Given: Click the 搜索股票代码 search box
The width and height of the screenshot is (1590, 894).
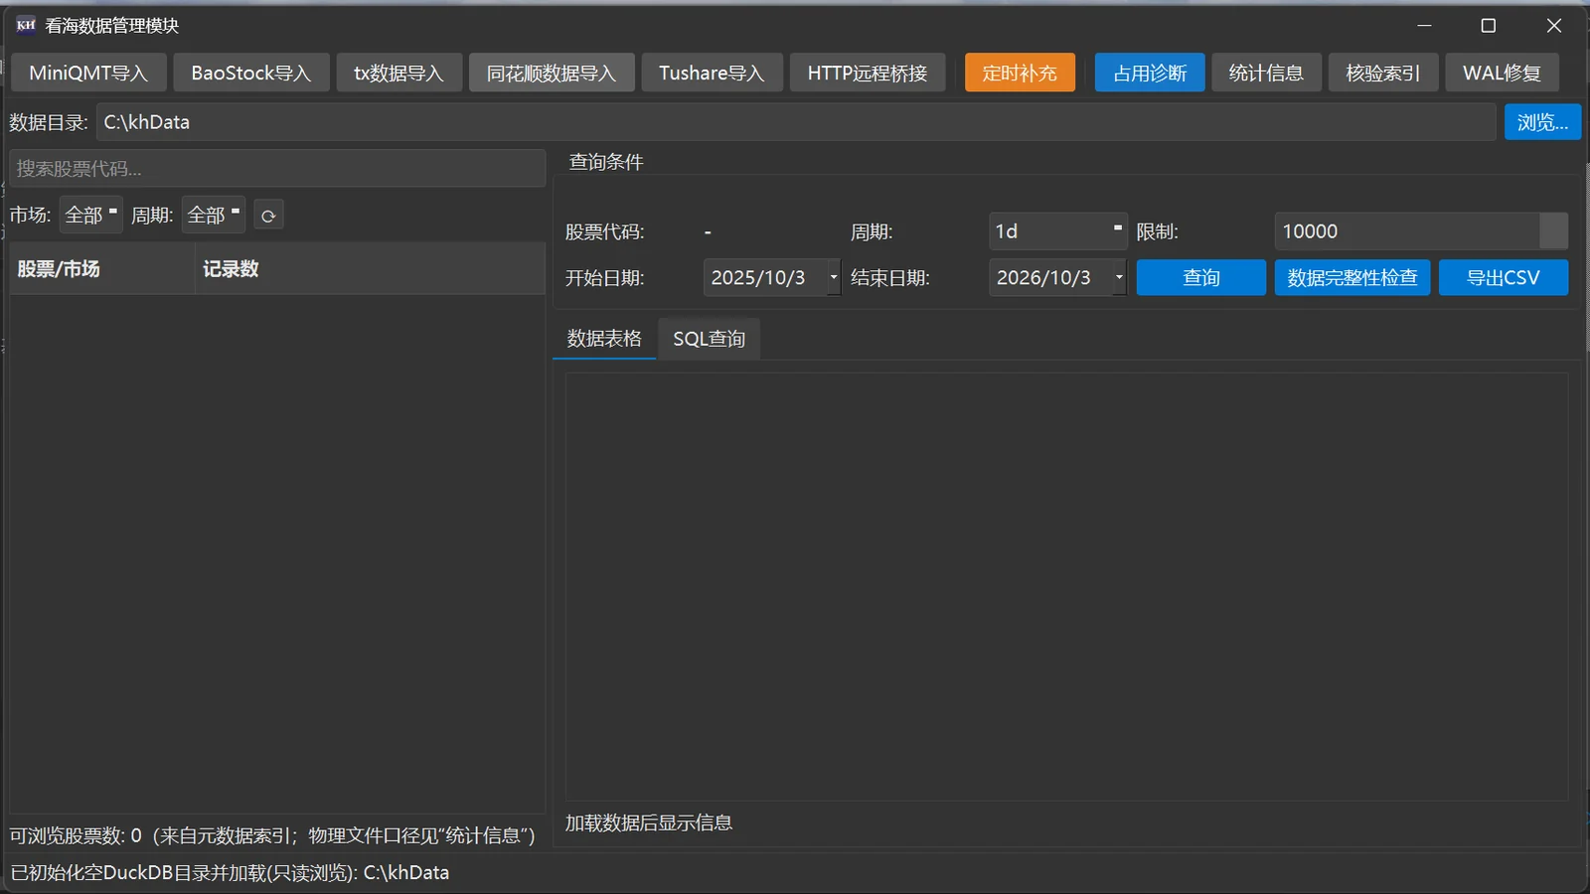Looking at the screenshot, I should [277, 169].
